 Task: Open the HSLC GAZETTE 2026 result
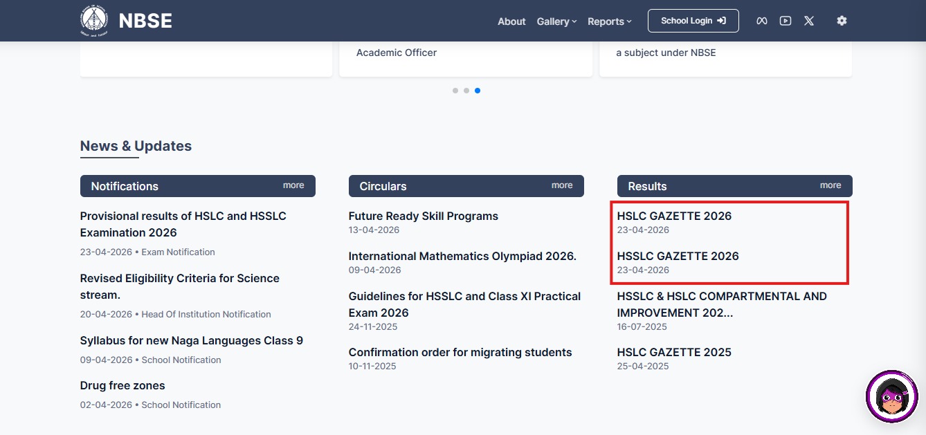[674, 216]
